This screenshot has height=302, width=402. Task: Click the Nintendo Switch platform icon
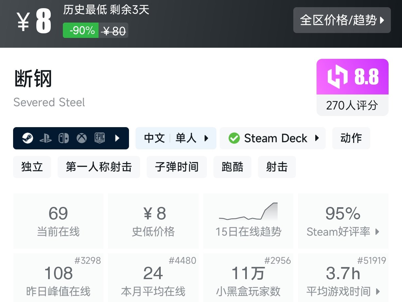click(x=64, y=138)
